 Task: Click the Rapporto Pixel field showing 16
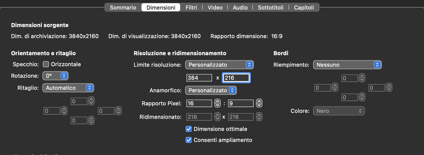(x=199, y=103)
